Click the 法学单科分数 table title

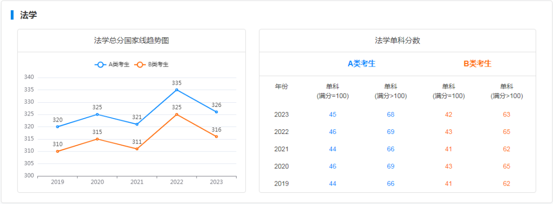coord(397,40)
